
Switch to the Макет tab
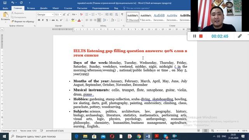[56, 8]
